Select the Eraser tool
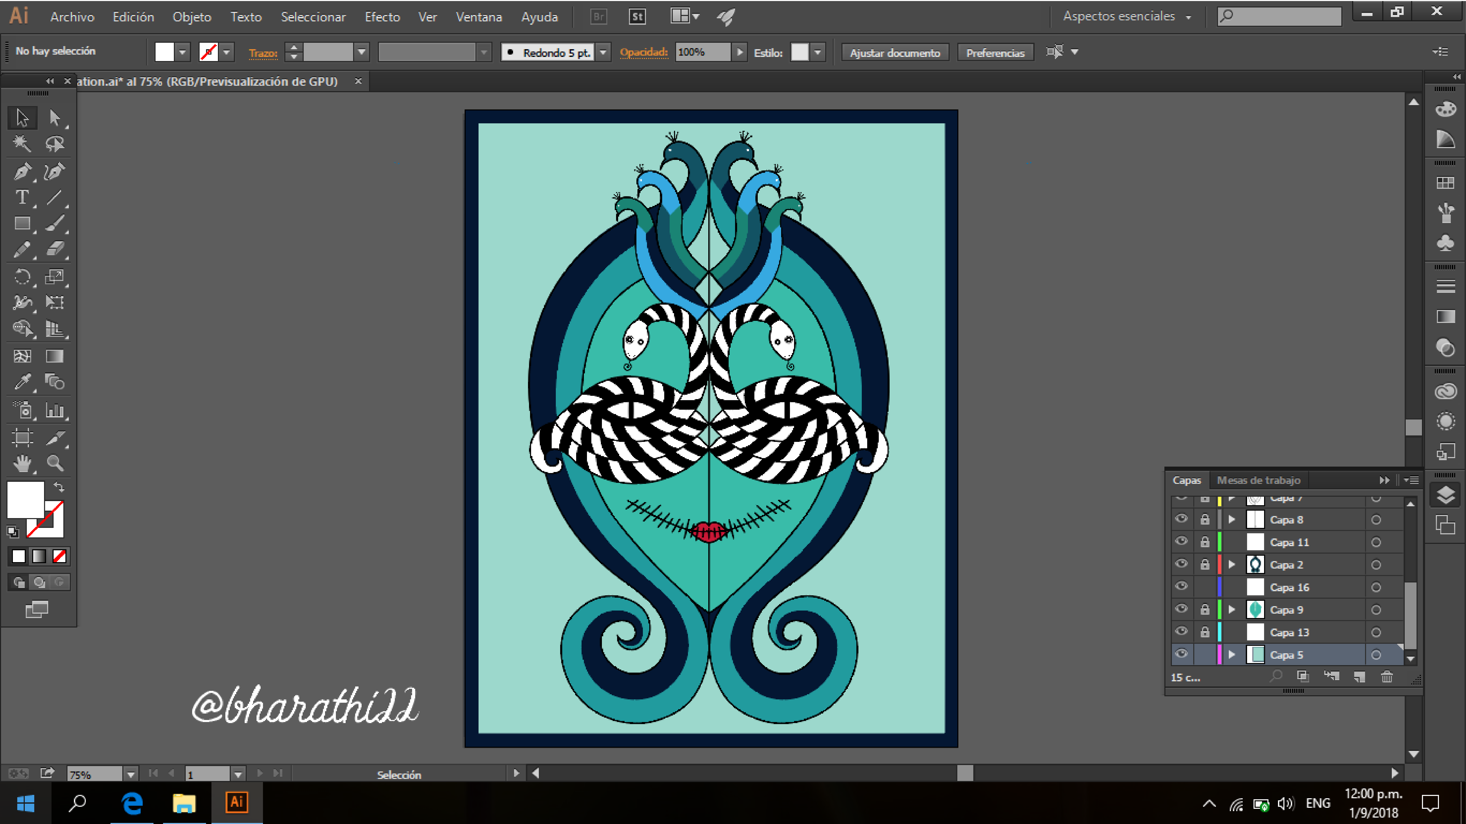This screenshot has width=1466, height=824. coord(55,249)
